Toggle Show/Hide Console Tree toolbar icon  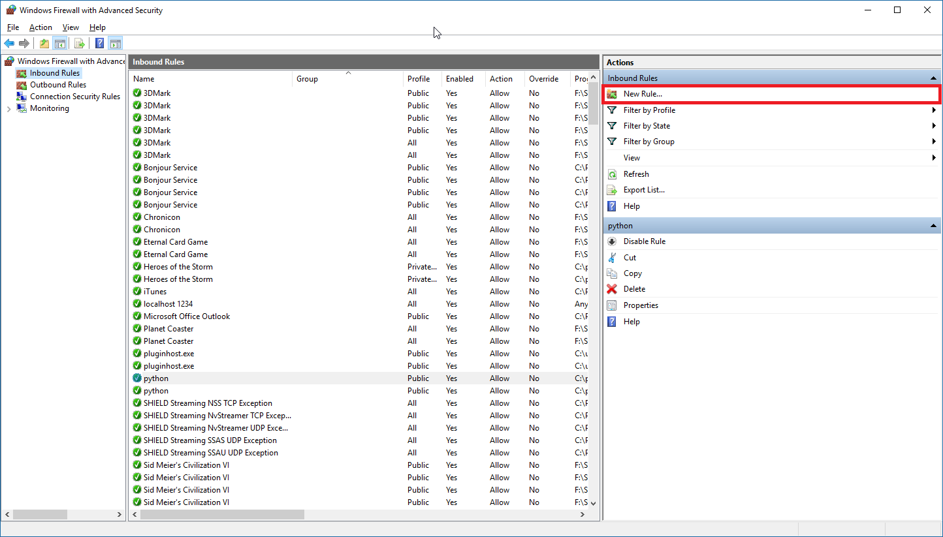click(x=59, y=44)
